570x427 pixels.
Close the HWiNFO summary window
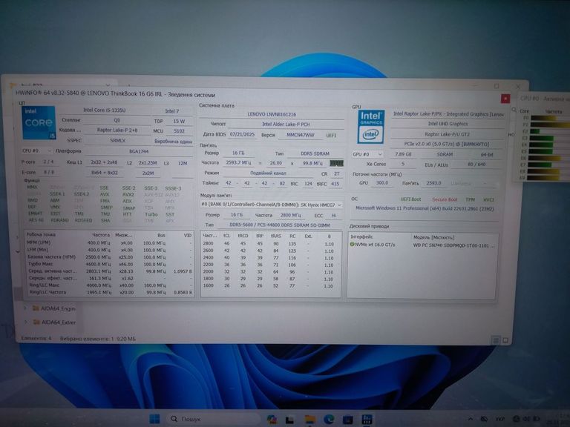[x=505, y=99]
